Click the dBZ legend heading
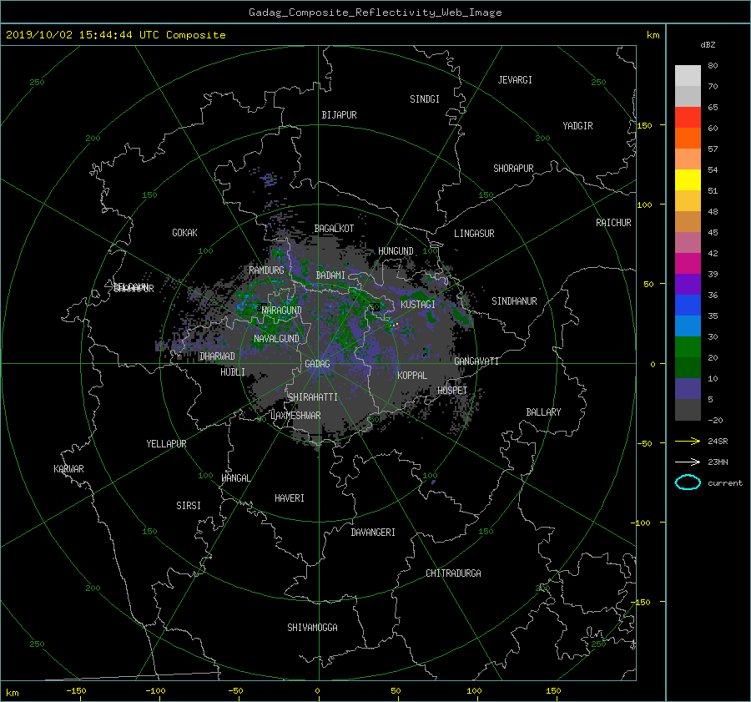Image resolution: width=751 pixels, height=702 pixels. pyautogui.click(x=708, y=45)
